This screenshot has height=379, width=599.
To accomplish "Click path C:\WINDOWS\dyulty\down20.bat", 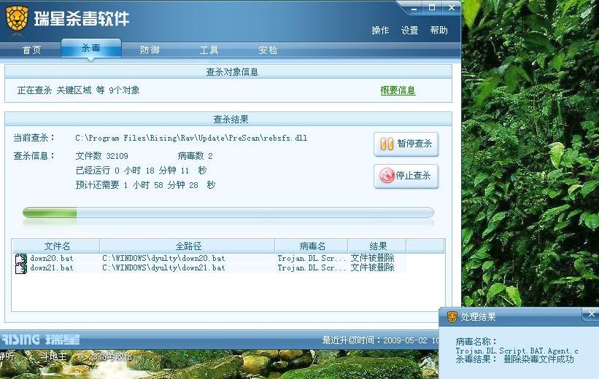I will coord(163,259).
